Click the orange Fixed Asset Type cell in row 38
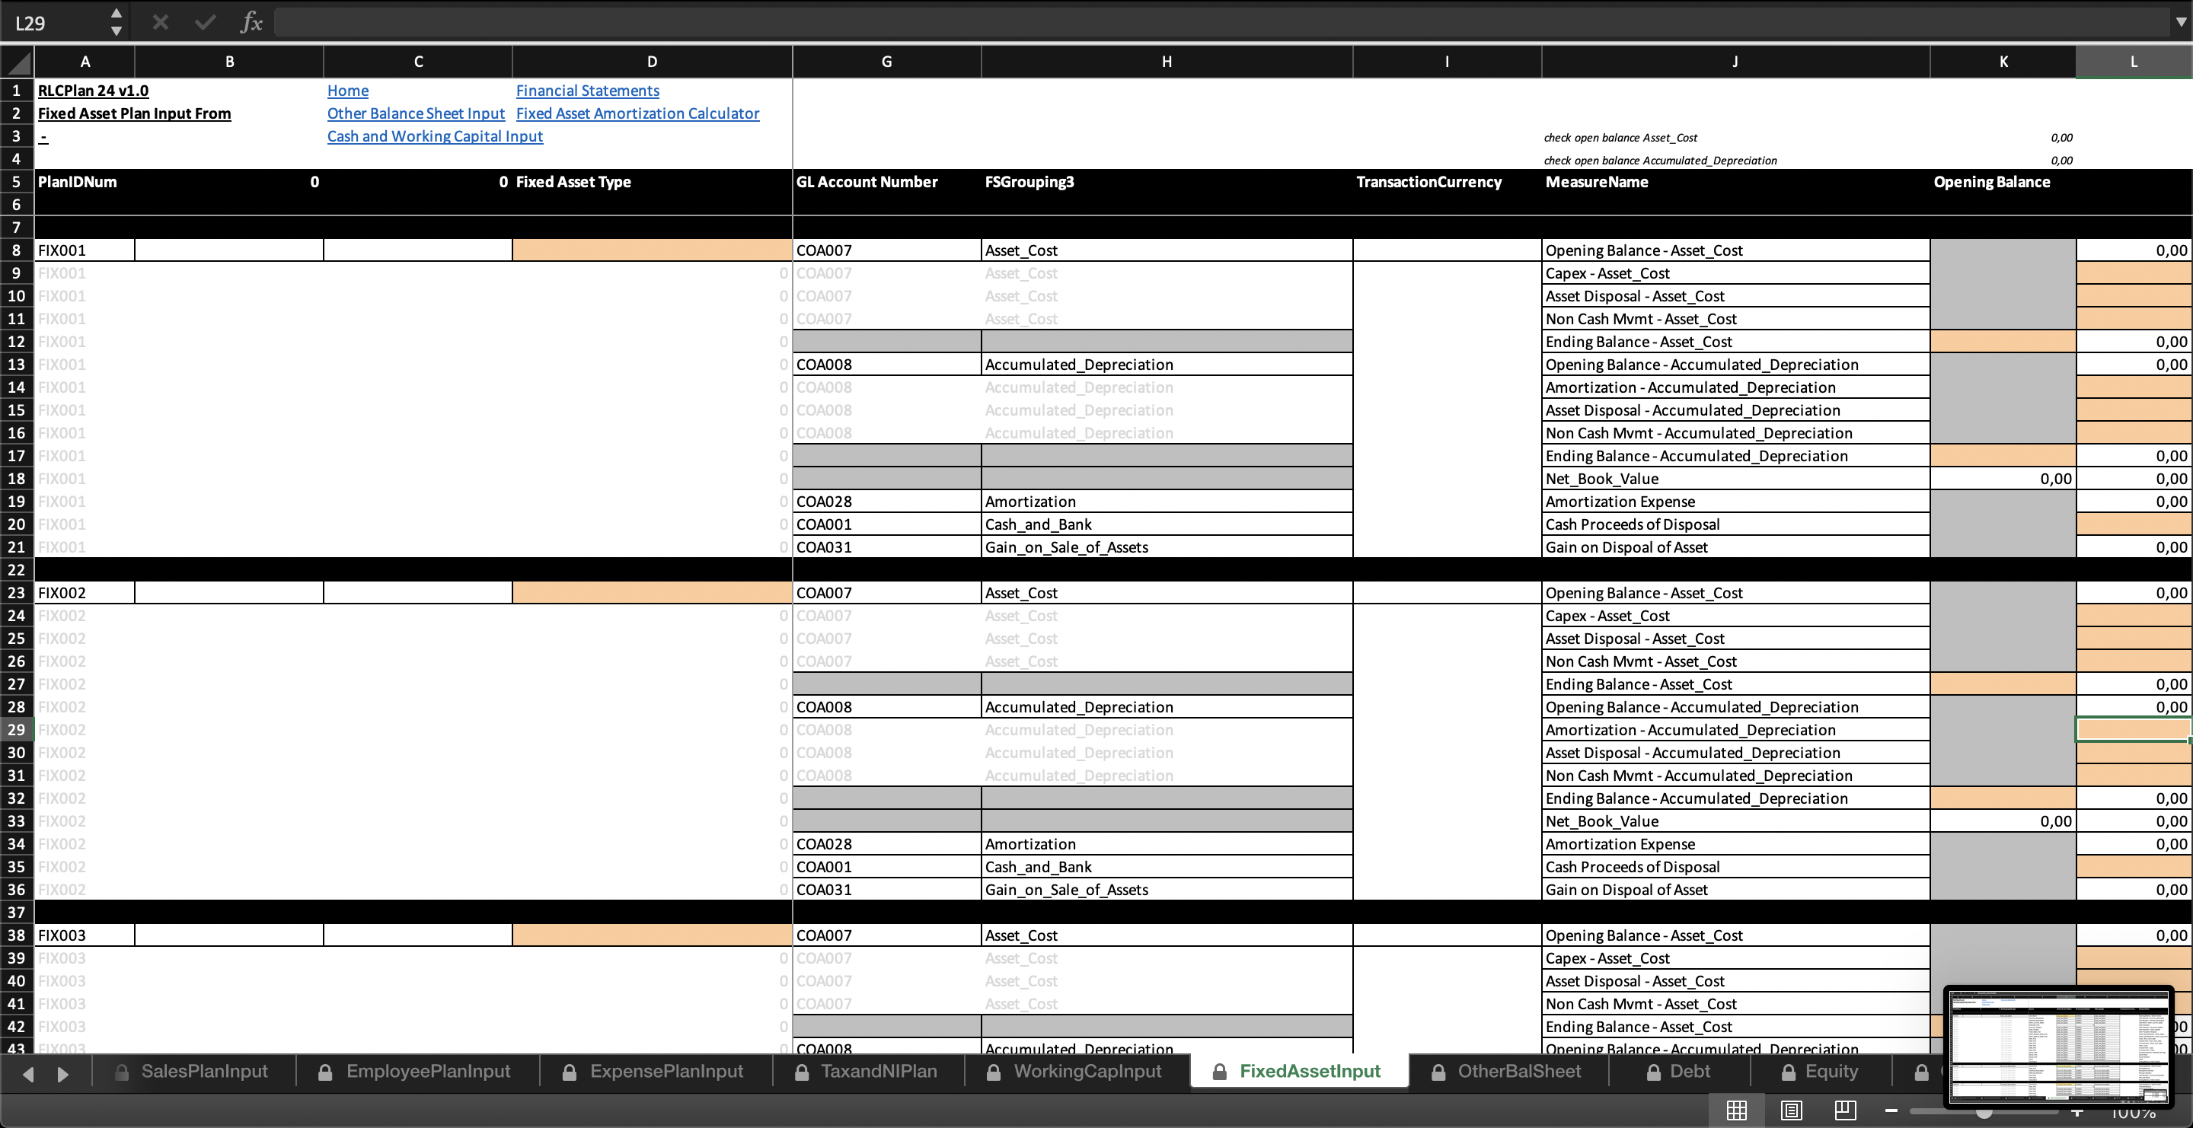This screenshot has width=2193, height=1128. tap(652, 935)
